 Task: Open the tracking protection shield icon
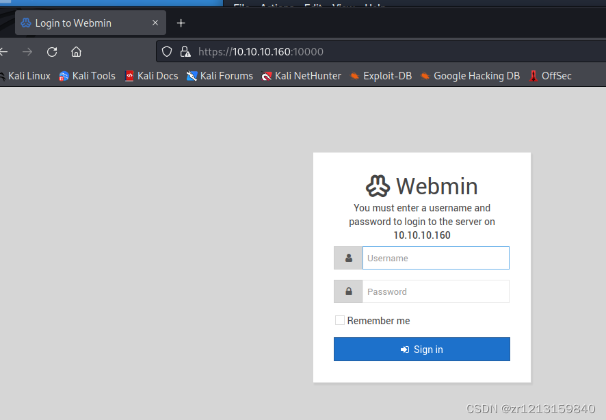(167, 51)
